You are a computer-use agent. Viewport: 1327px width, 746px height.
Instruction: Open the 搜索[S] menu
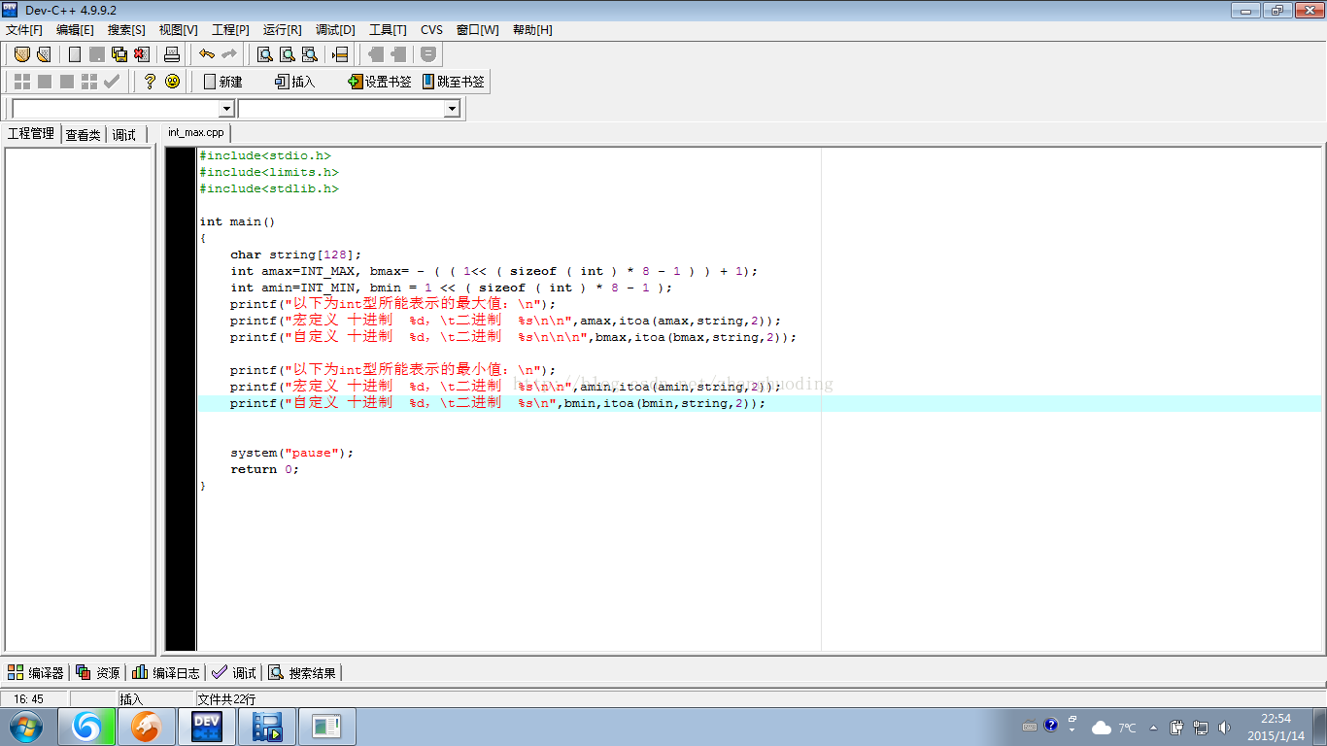pos(126,30)
